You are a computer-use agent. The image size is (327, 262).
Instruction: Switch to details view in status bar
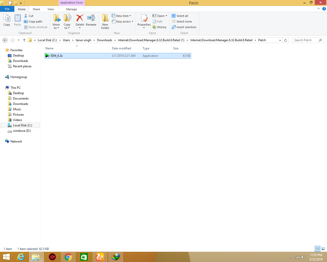[x=318, y=249]
